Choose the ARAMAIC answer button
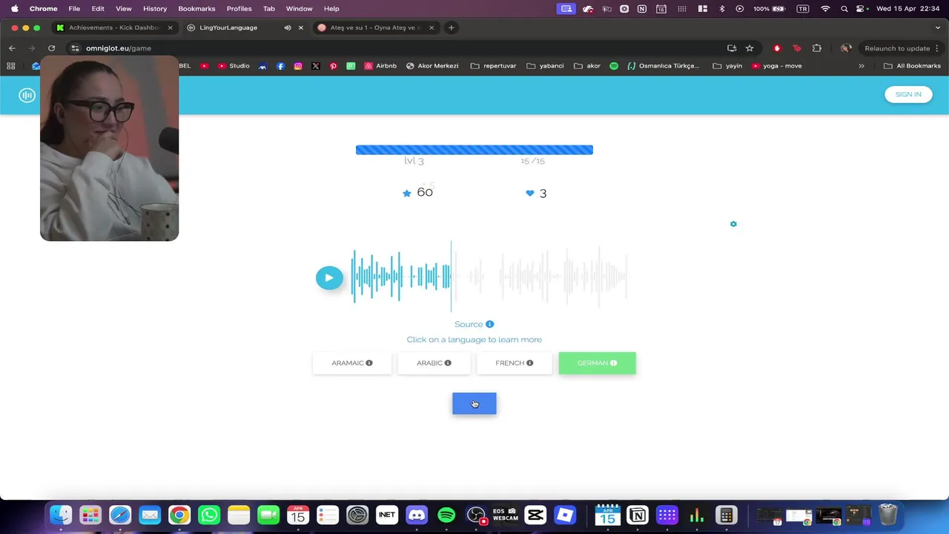The height and width of the screenshot is (534, 949). coord(352,363)
